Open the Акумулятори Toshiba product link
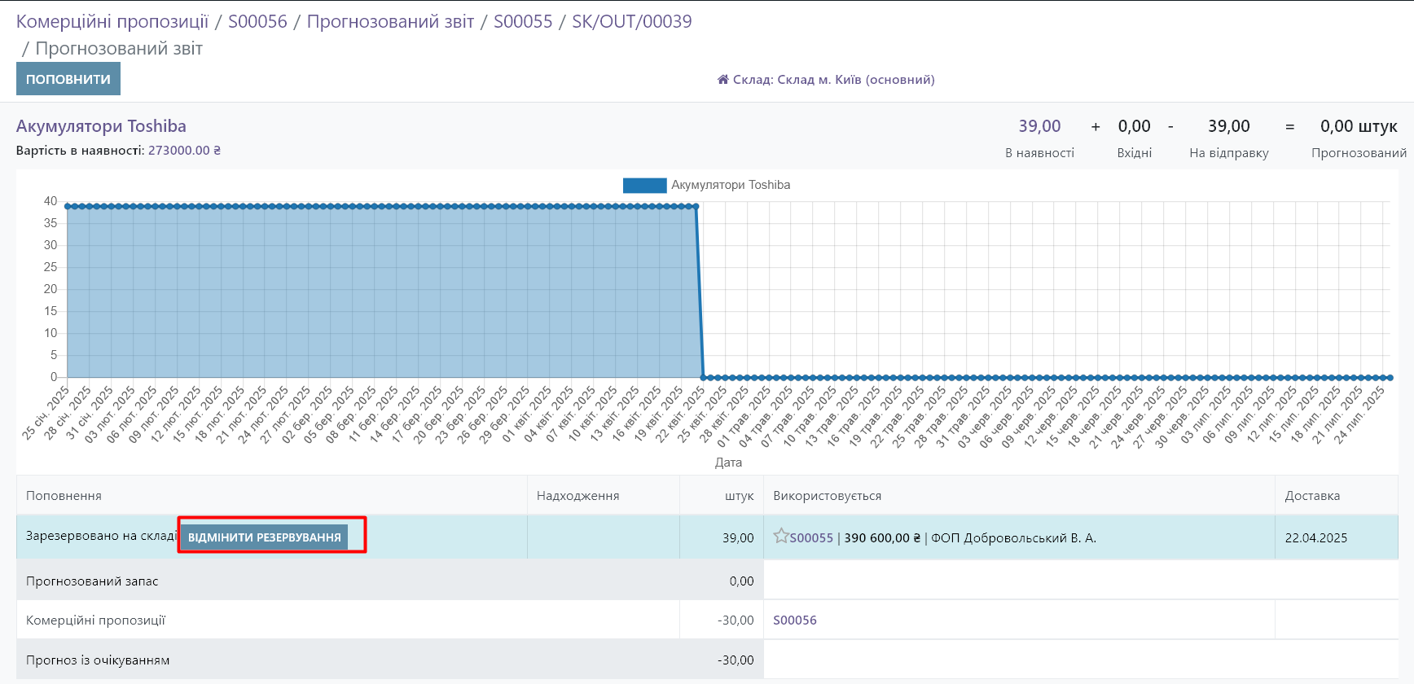 [x=101, y=126]
